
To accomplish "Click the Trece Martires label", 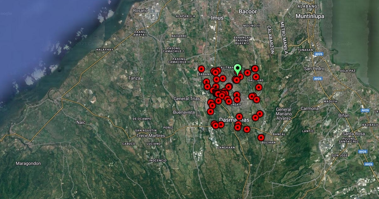I will (151, 136).
